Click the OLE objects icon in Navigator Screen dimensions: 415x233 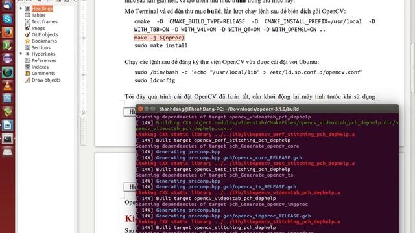click(x=27, y=34)
